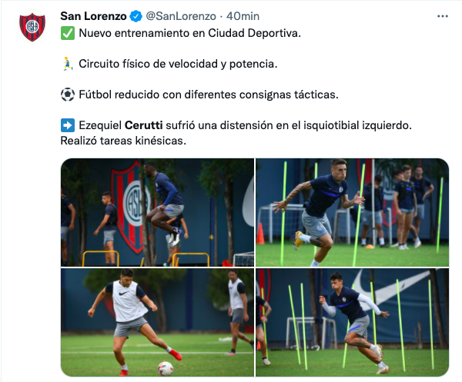Screen dimensions: 462x382
Task: Click the bold Cerutti name in tweet text
Action: pos(143,125)
